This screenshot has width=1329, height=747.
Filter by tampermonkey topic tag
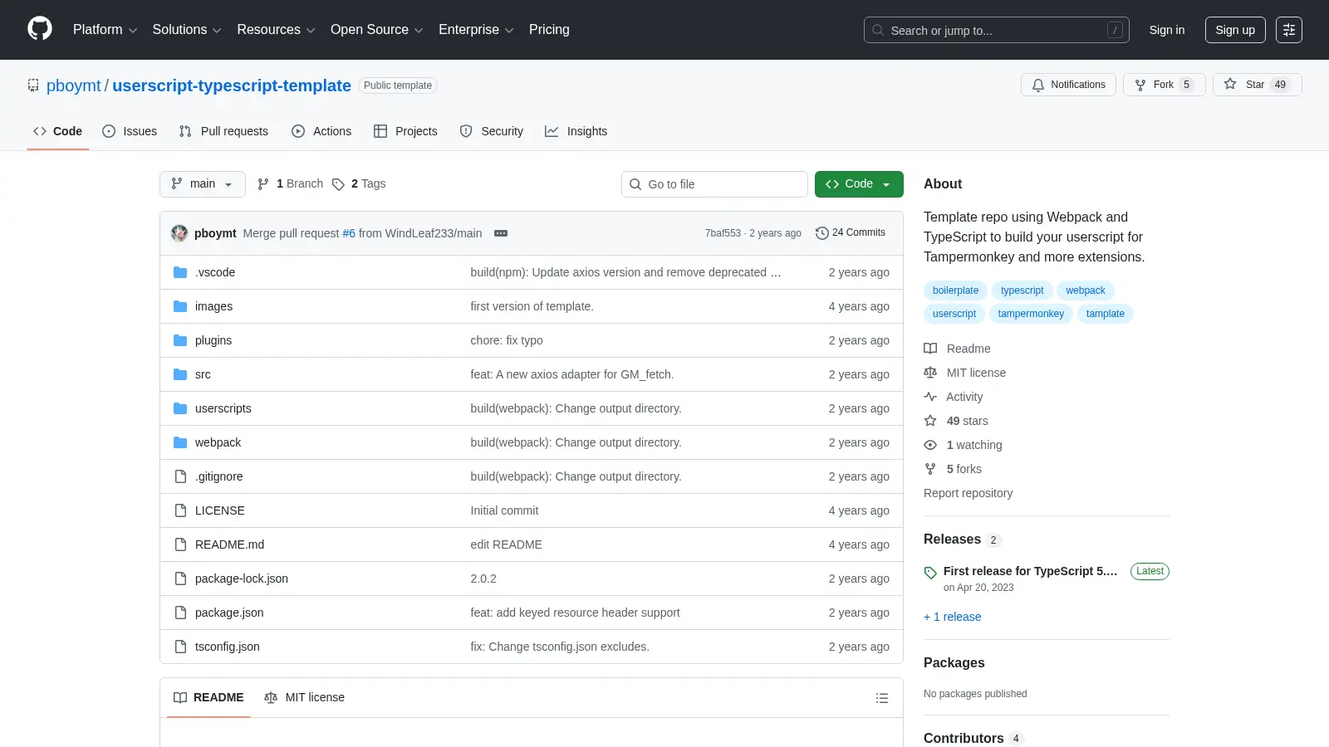(1031, 314)
